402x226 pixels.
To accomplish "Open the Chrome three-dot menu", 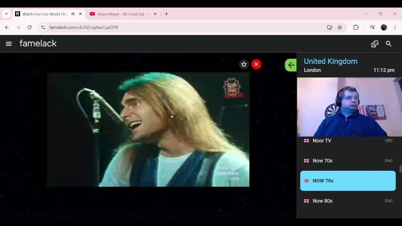I will [395, 27].
